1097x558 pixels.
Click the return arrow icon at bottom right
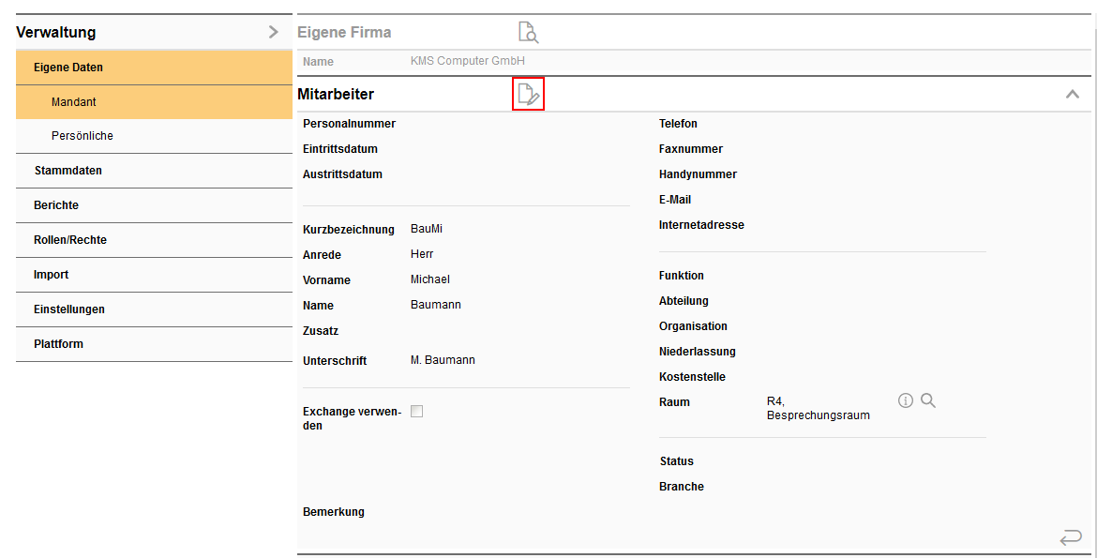(1070, 537)
